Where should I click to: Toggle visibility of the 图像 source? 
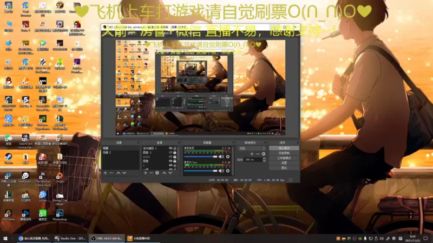pos(170,161)
